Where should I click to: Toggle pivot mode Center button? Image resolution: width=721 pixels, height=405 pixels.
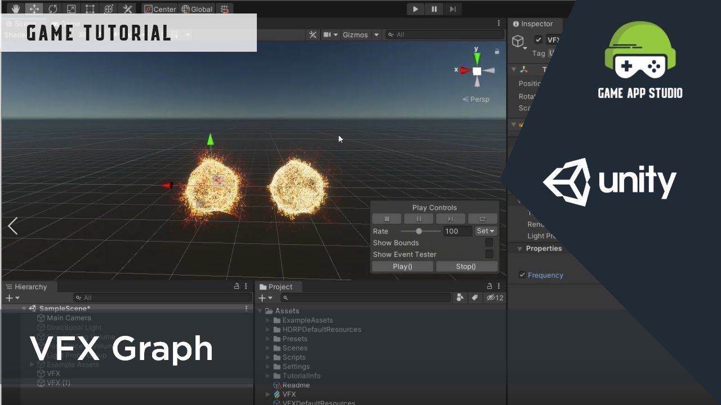[160, 9]
